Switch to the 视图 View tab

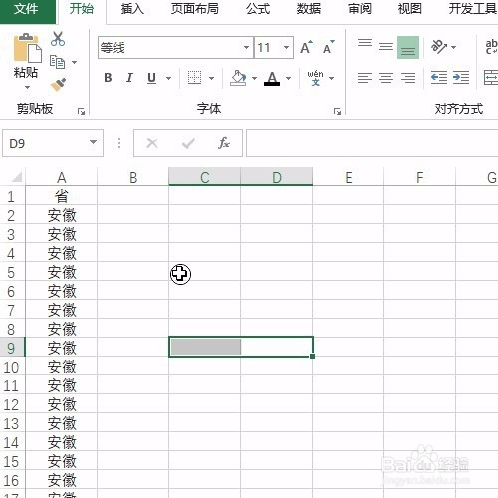410,9
